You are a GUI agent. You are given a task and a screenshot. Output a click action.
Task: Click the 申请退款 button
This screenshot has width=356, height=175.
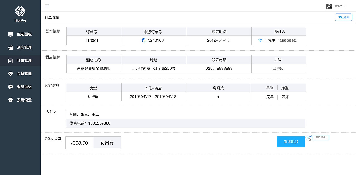291,142
